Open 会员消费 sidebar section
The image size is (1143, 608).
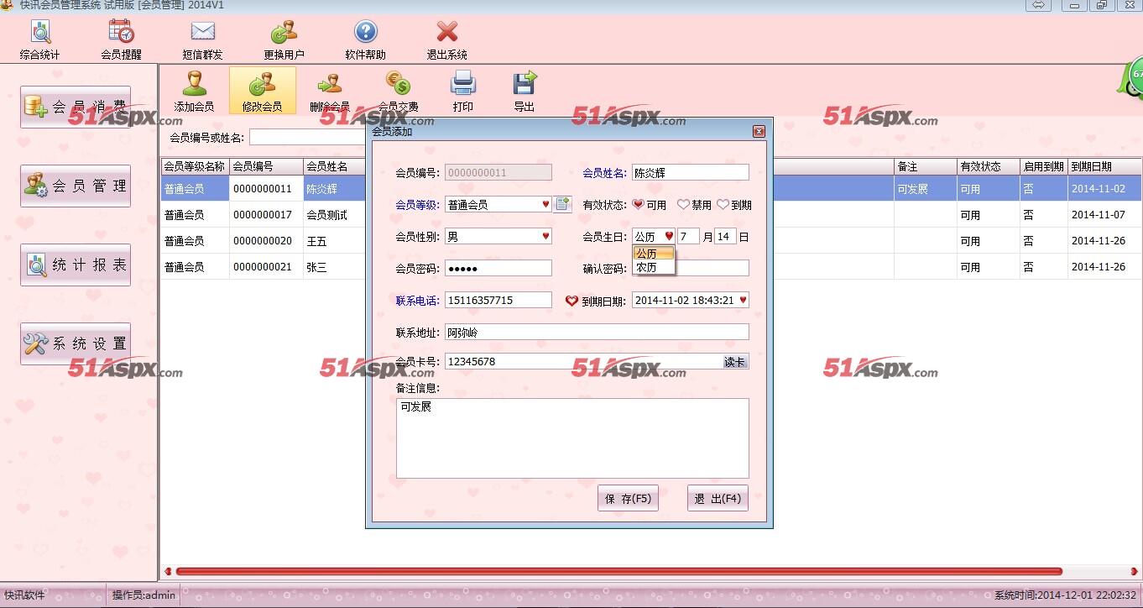point(76,107)
